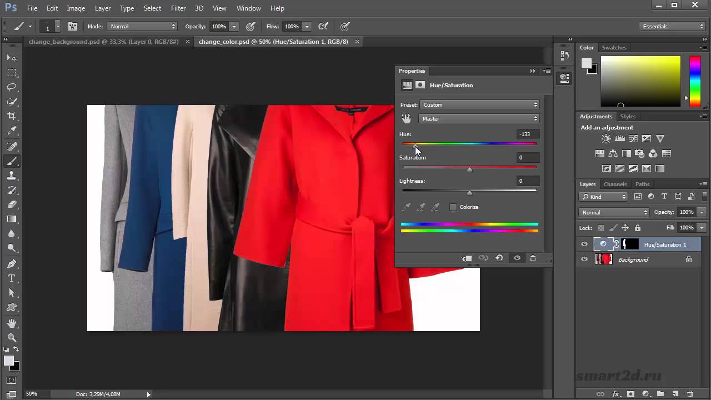The width and height of the screenshot is (711, 400).
Task: Select the Horizontal Type tool
Action: click(12, 278)
